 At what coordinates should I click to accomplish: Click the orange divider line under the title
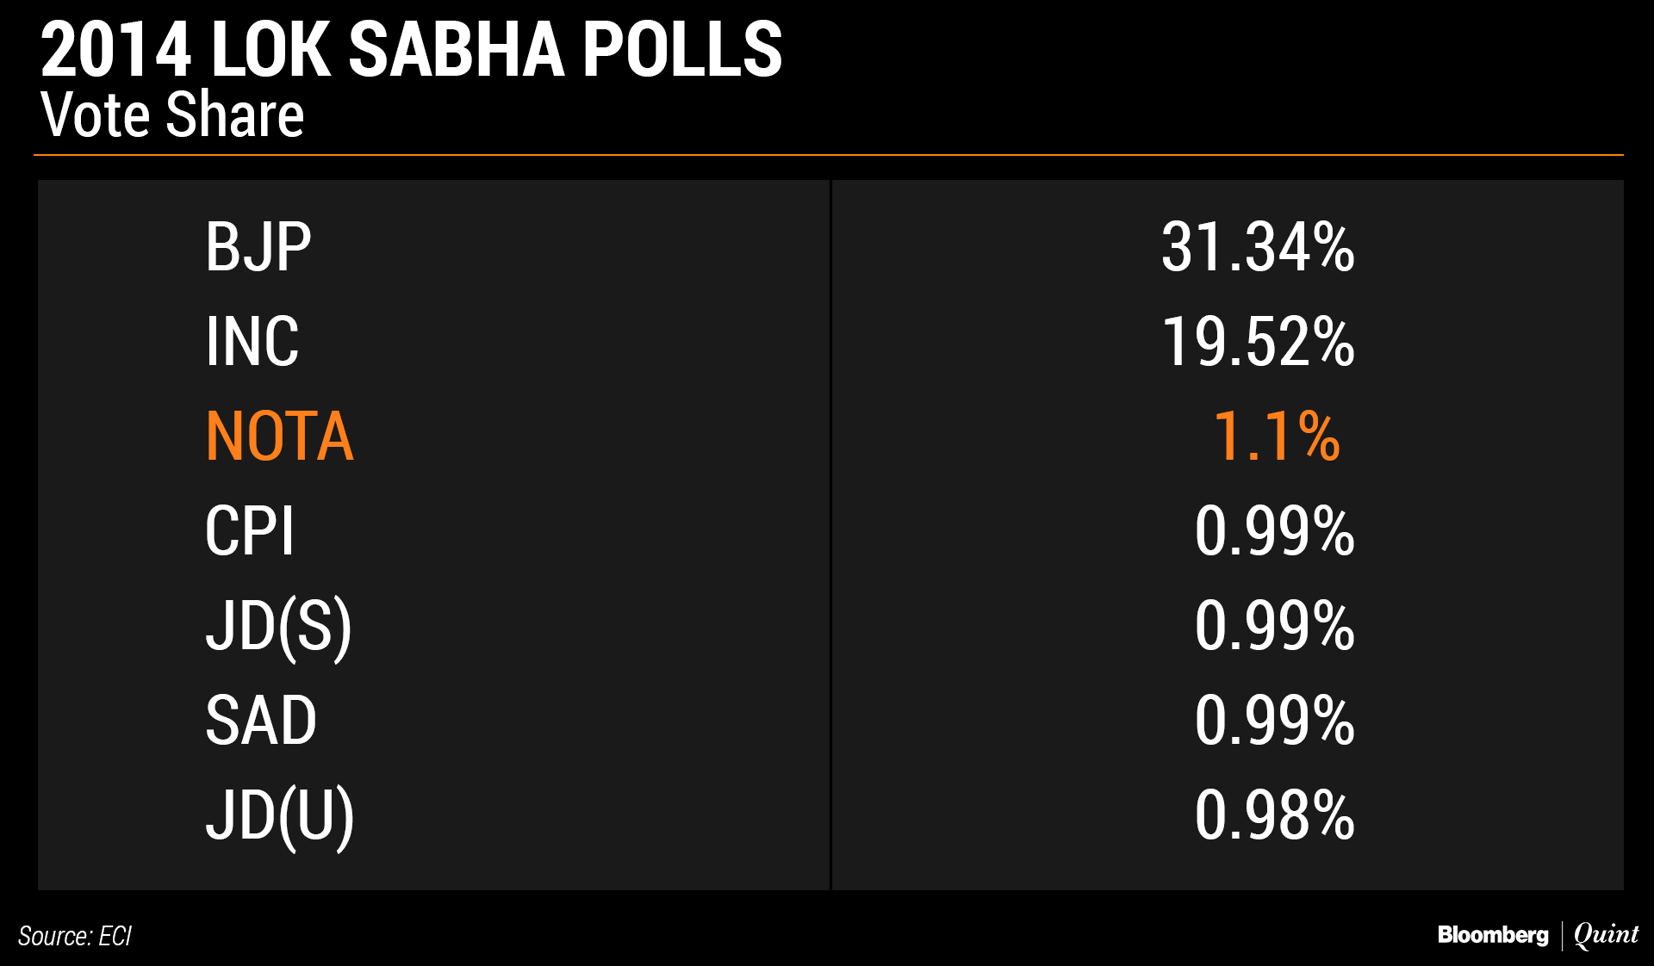pos(829,155)
